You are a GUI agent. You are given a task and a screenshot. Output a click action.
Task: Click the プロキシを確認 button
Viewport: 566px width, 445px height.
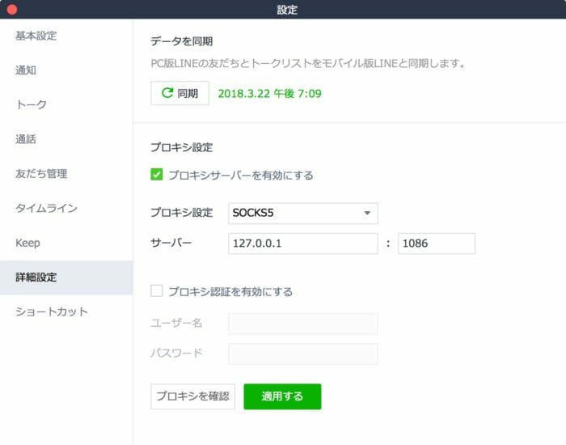click(x=192, y=396)
